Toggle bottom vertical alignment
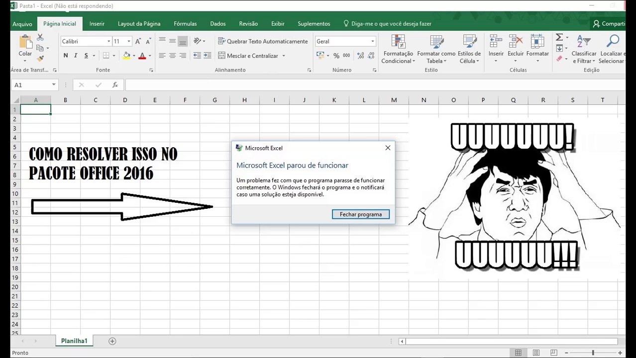Image resolution: width=636 pixels, height=358 pixels. [183, 41]
